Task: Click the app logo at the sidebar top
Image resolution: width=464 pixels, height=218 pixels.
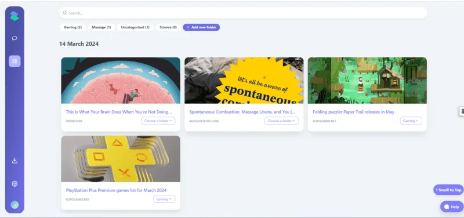Action: [x=14, y=16]
